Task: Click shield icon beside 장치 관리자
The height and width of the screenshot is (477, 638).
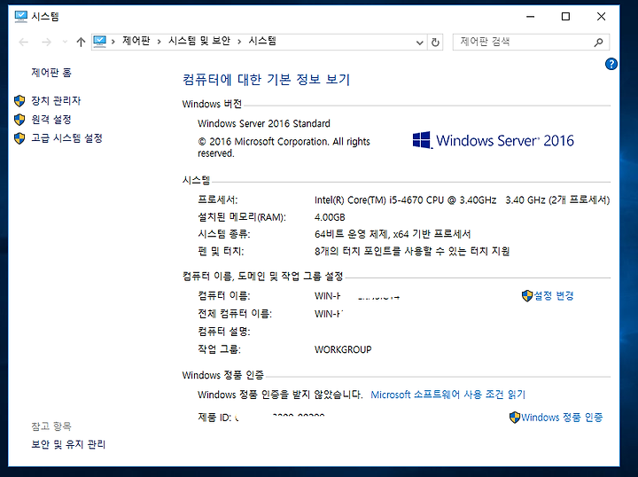Action: tap(19, 100)
